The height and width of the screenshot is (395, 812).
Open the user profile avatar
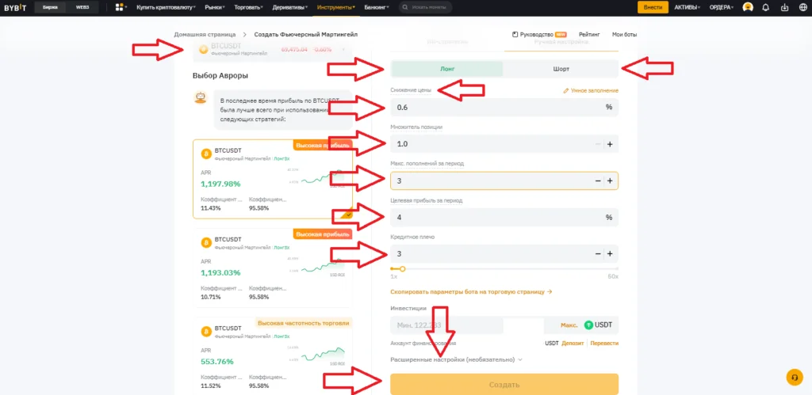[x=747, y=7]
